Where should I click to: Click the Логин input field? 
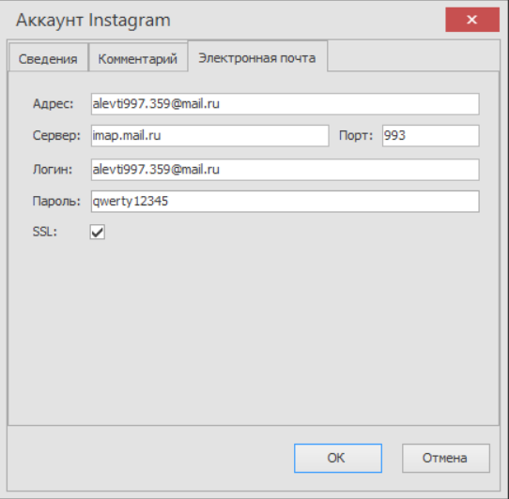pyautogui.click(x=285, y=170)
